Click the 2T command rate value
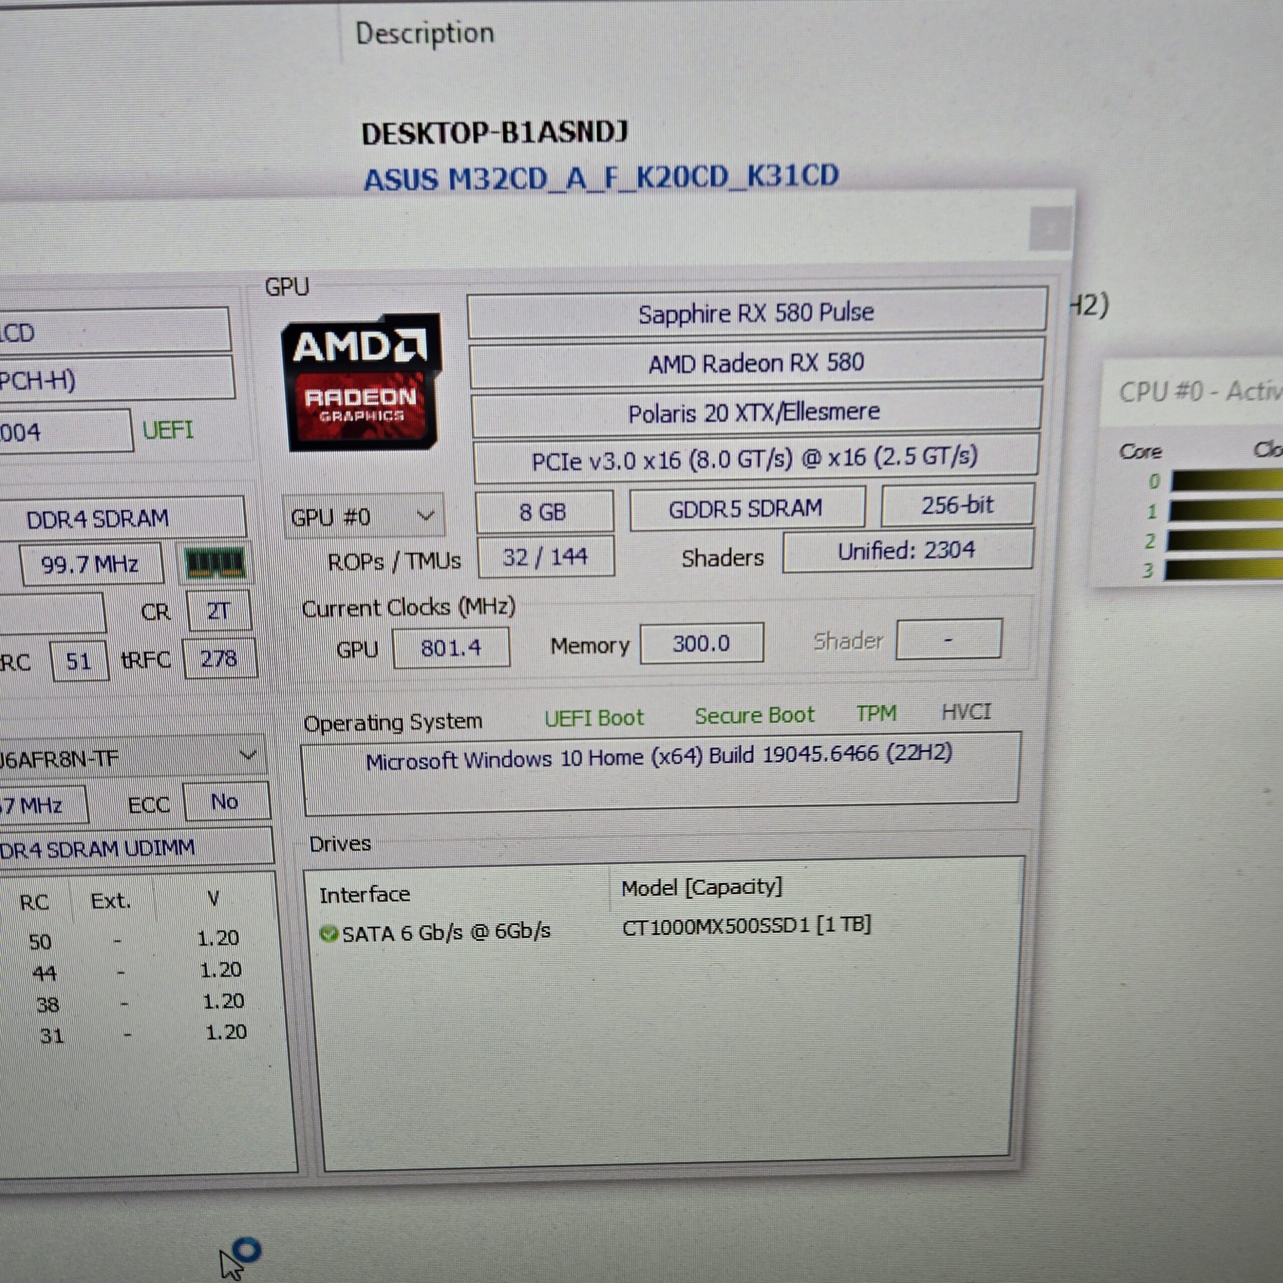 [x=219, y=610]
